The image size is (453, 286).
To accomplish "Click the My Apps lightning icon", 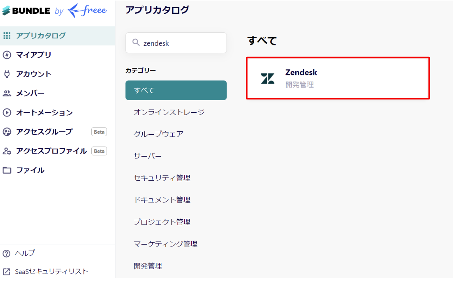I will coord(7,55).
